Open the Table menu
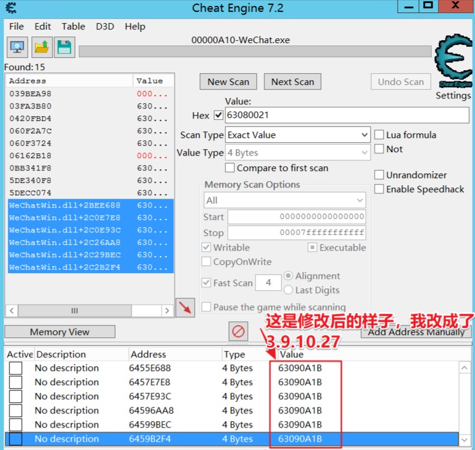475x450 pixels. pos(73,27)
